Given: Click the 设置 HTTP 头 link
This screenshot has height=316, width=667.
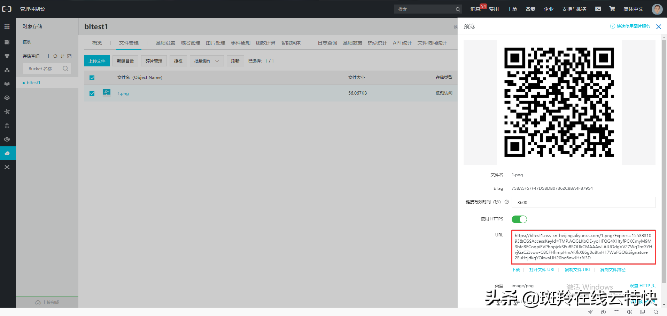Looking at the screenshot, I should [643, 286].
